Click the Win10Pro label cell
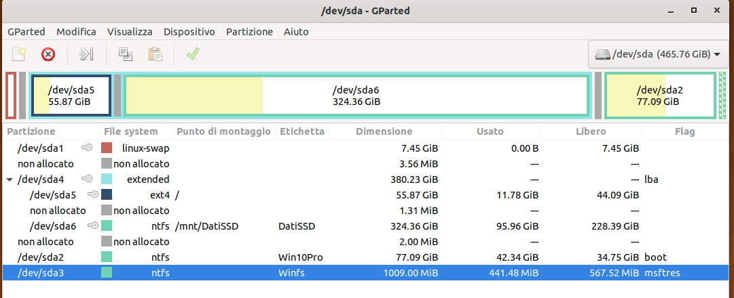This screenshot has width=734, height=298. point(301,257)
